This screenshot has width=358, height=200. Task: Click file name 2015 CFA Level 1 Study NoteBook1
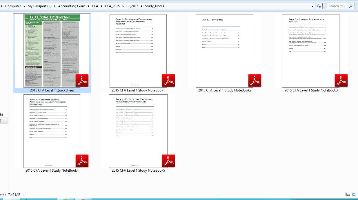[138, 90]
